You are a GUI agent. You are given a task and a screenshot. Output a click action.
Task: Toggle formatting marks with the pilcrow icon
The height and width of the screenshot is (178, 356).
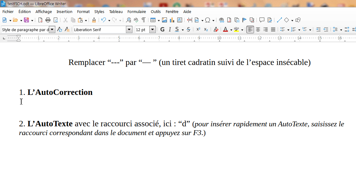tap(143, 20)
